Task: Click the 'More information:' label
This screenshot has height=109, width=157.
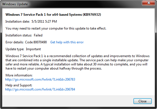Action: coord(19,75)
